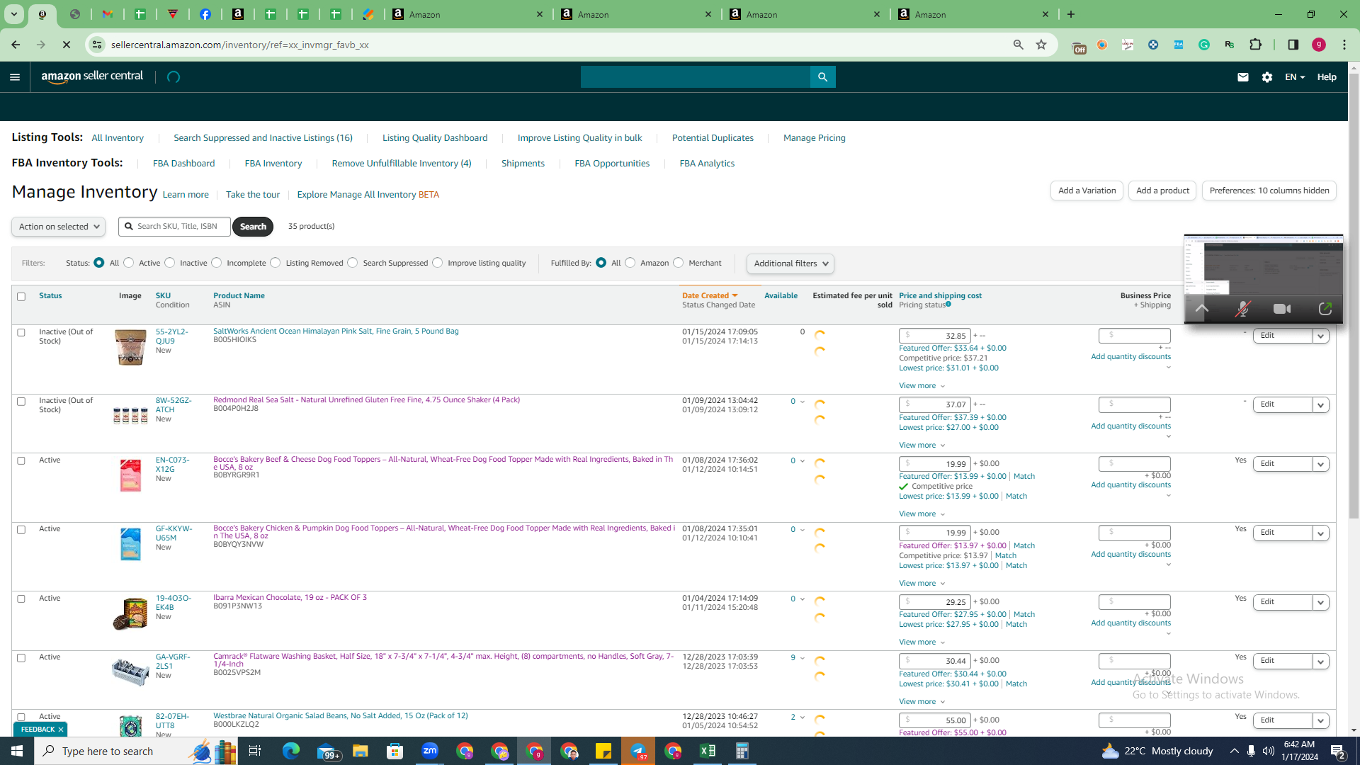This screenshot has height=765, width=1360.
Task: Open Chrome three-dot menu
Action: tap(1344, 45)
